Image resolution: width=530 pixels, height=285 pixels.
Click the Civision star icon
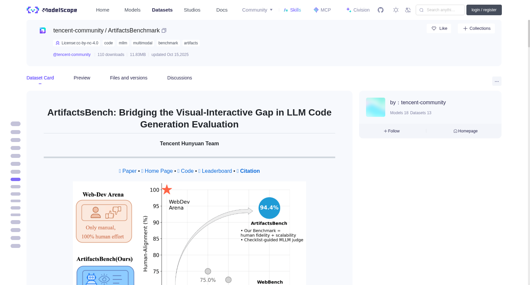[349, 10]
